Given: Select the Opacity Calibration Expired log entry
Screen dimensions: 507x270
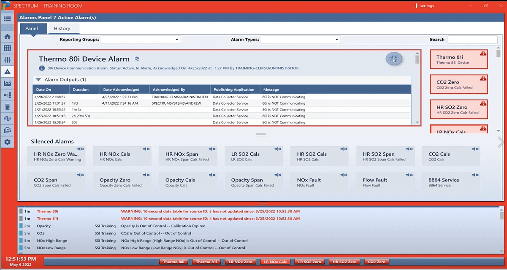Looking at the screenshot, I should [x=258, y=226].
